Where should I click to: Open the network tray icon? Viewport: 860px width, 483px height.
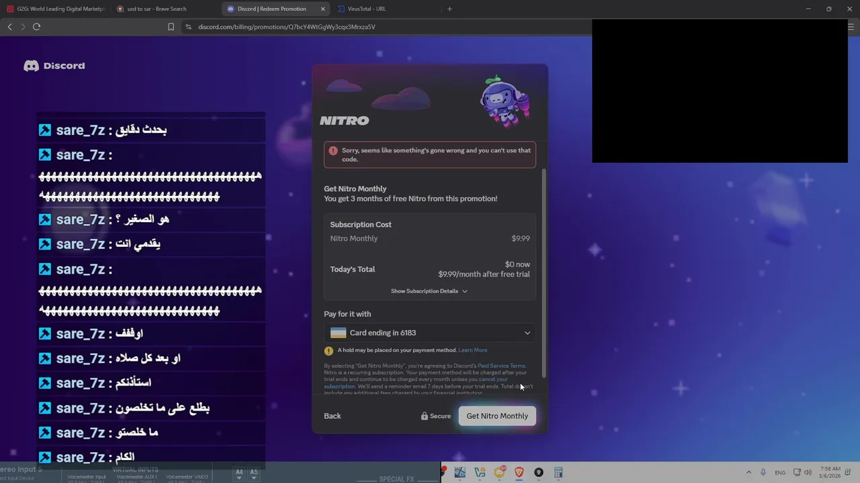tap(797, 472)
